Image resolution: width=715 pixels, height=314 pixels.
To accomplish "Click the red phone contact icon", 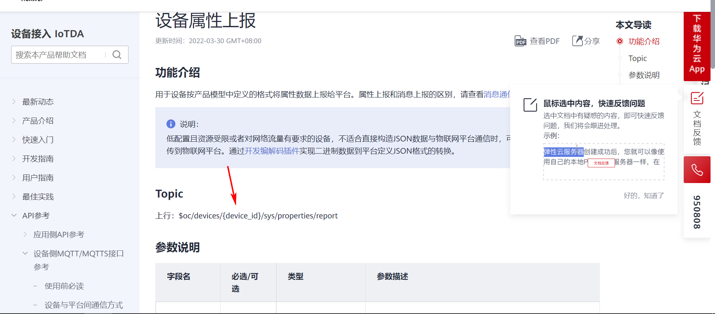I will [697, 170].
